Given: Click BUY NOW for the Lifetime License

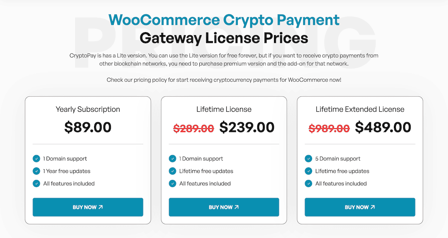Looking at the screenshot, I should [x=224, y=207].
